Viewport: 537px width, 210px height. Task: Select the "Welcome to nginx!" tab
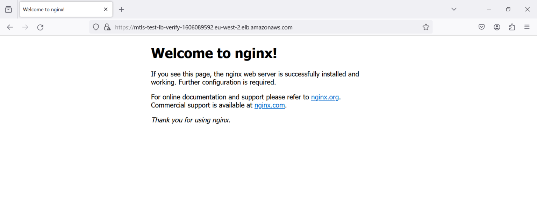[x=59, y=9]
